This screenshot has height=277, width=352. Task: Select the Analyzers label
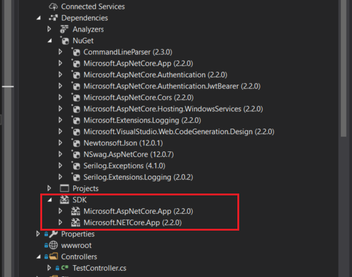[88, 29]
